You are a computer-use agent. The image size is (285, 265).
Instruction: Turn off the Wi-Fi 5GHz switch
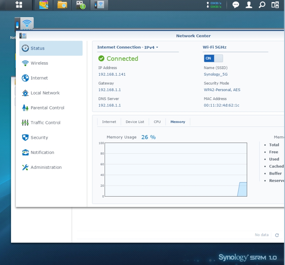click(x=213, y=58)
